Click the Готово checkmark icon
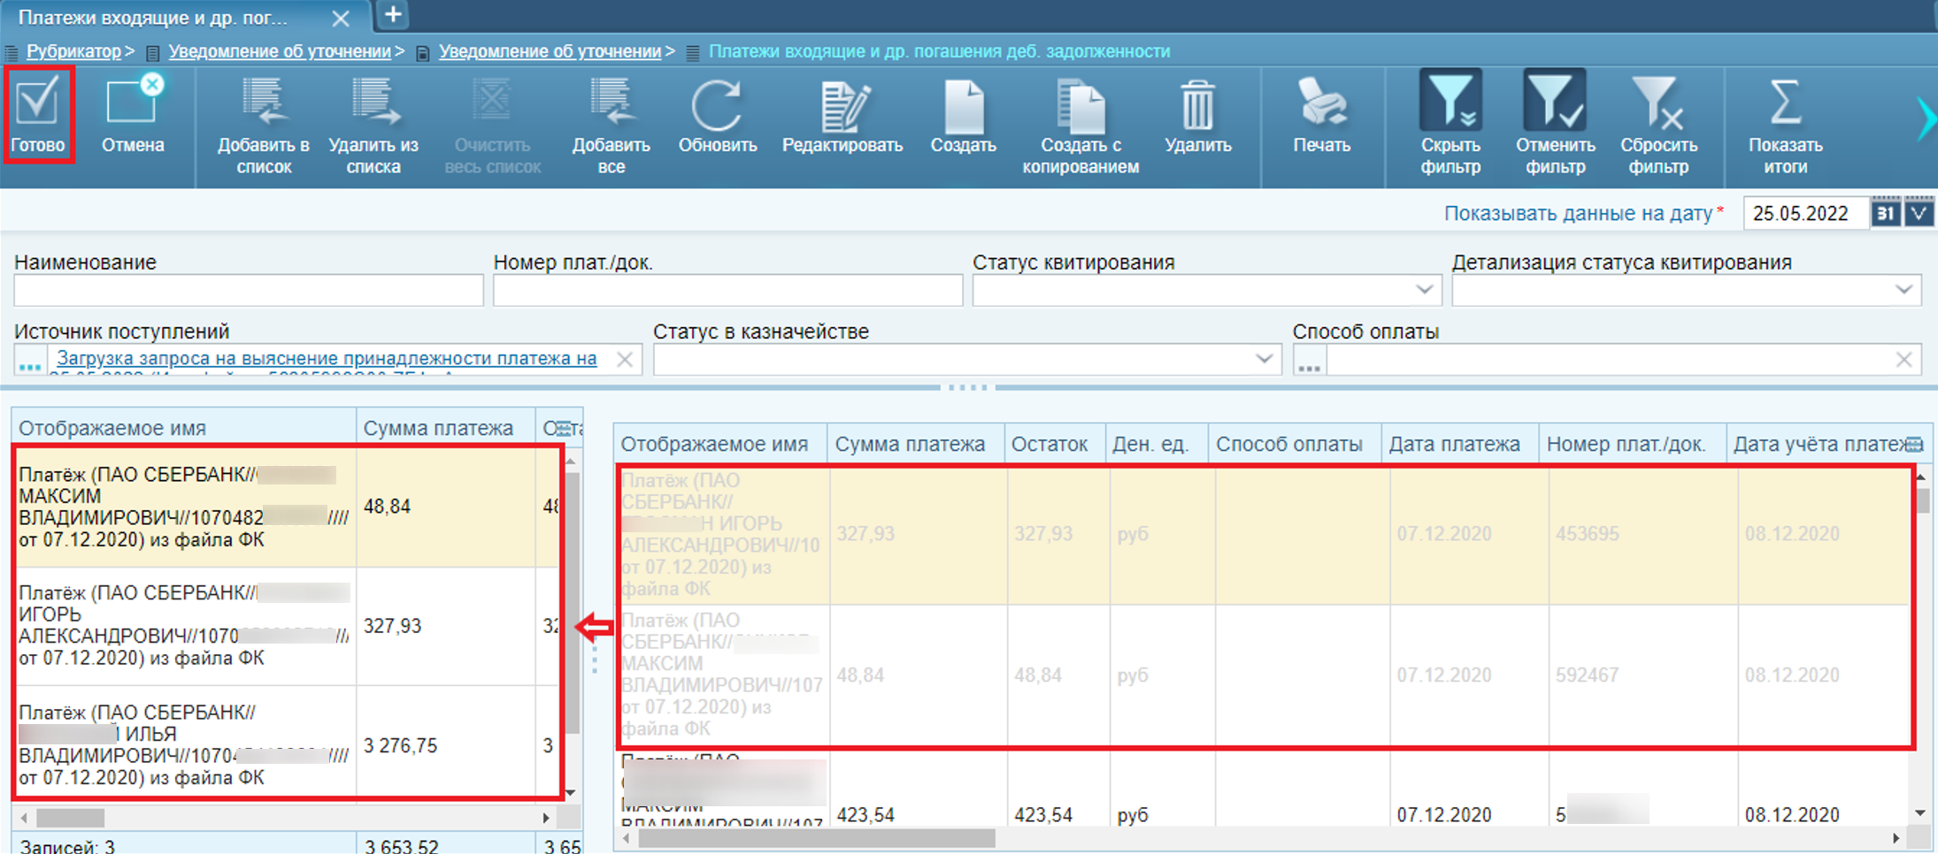Viewport: 1938px width, 854px height. 37,102
